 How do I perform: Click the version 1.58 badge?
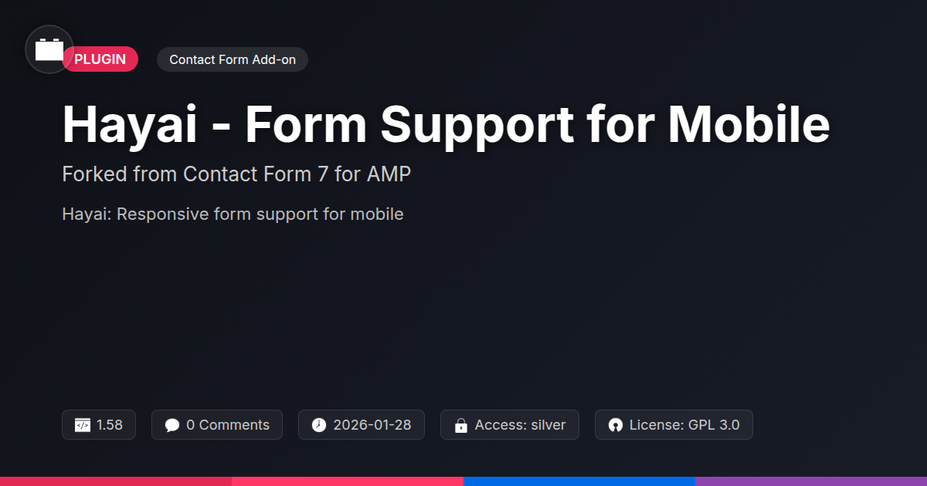pyautogui.click(x=99, y=425)
